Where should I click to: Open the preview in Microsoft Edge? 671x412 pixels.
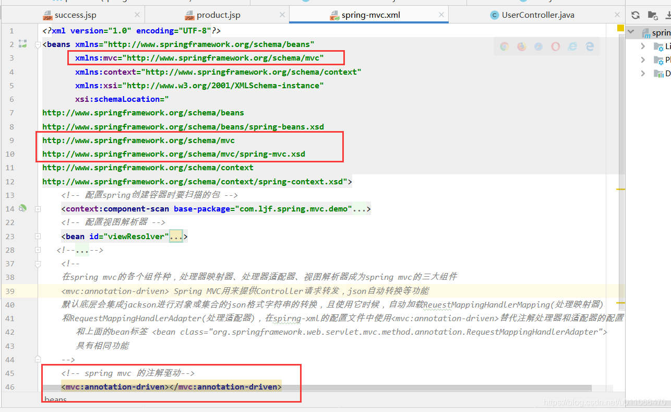[x=589, y=46]
